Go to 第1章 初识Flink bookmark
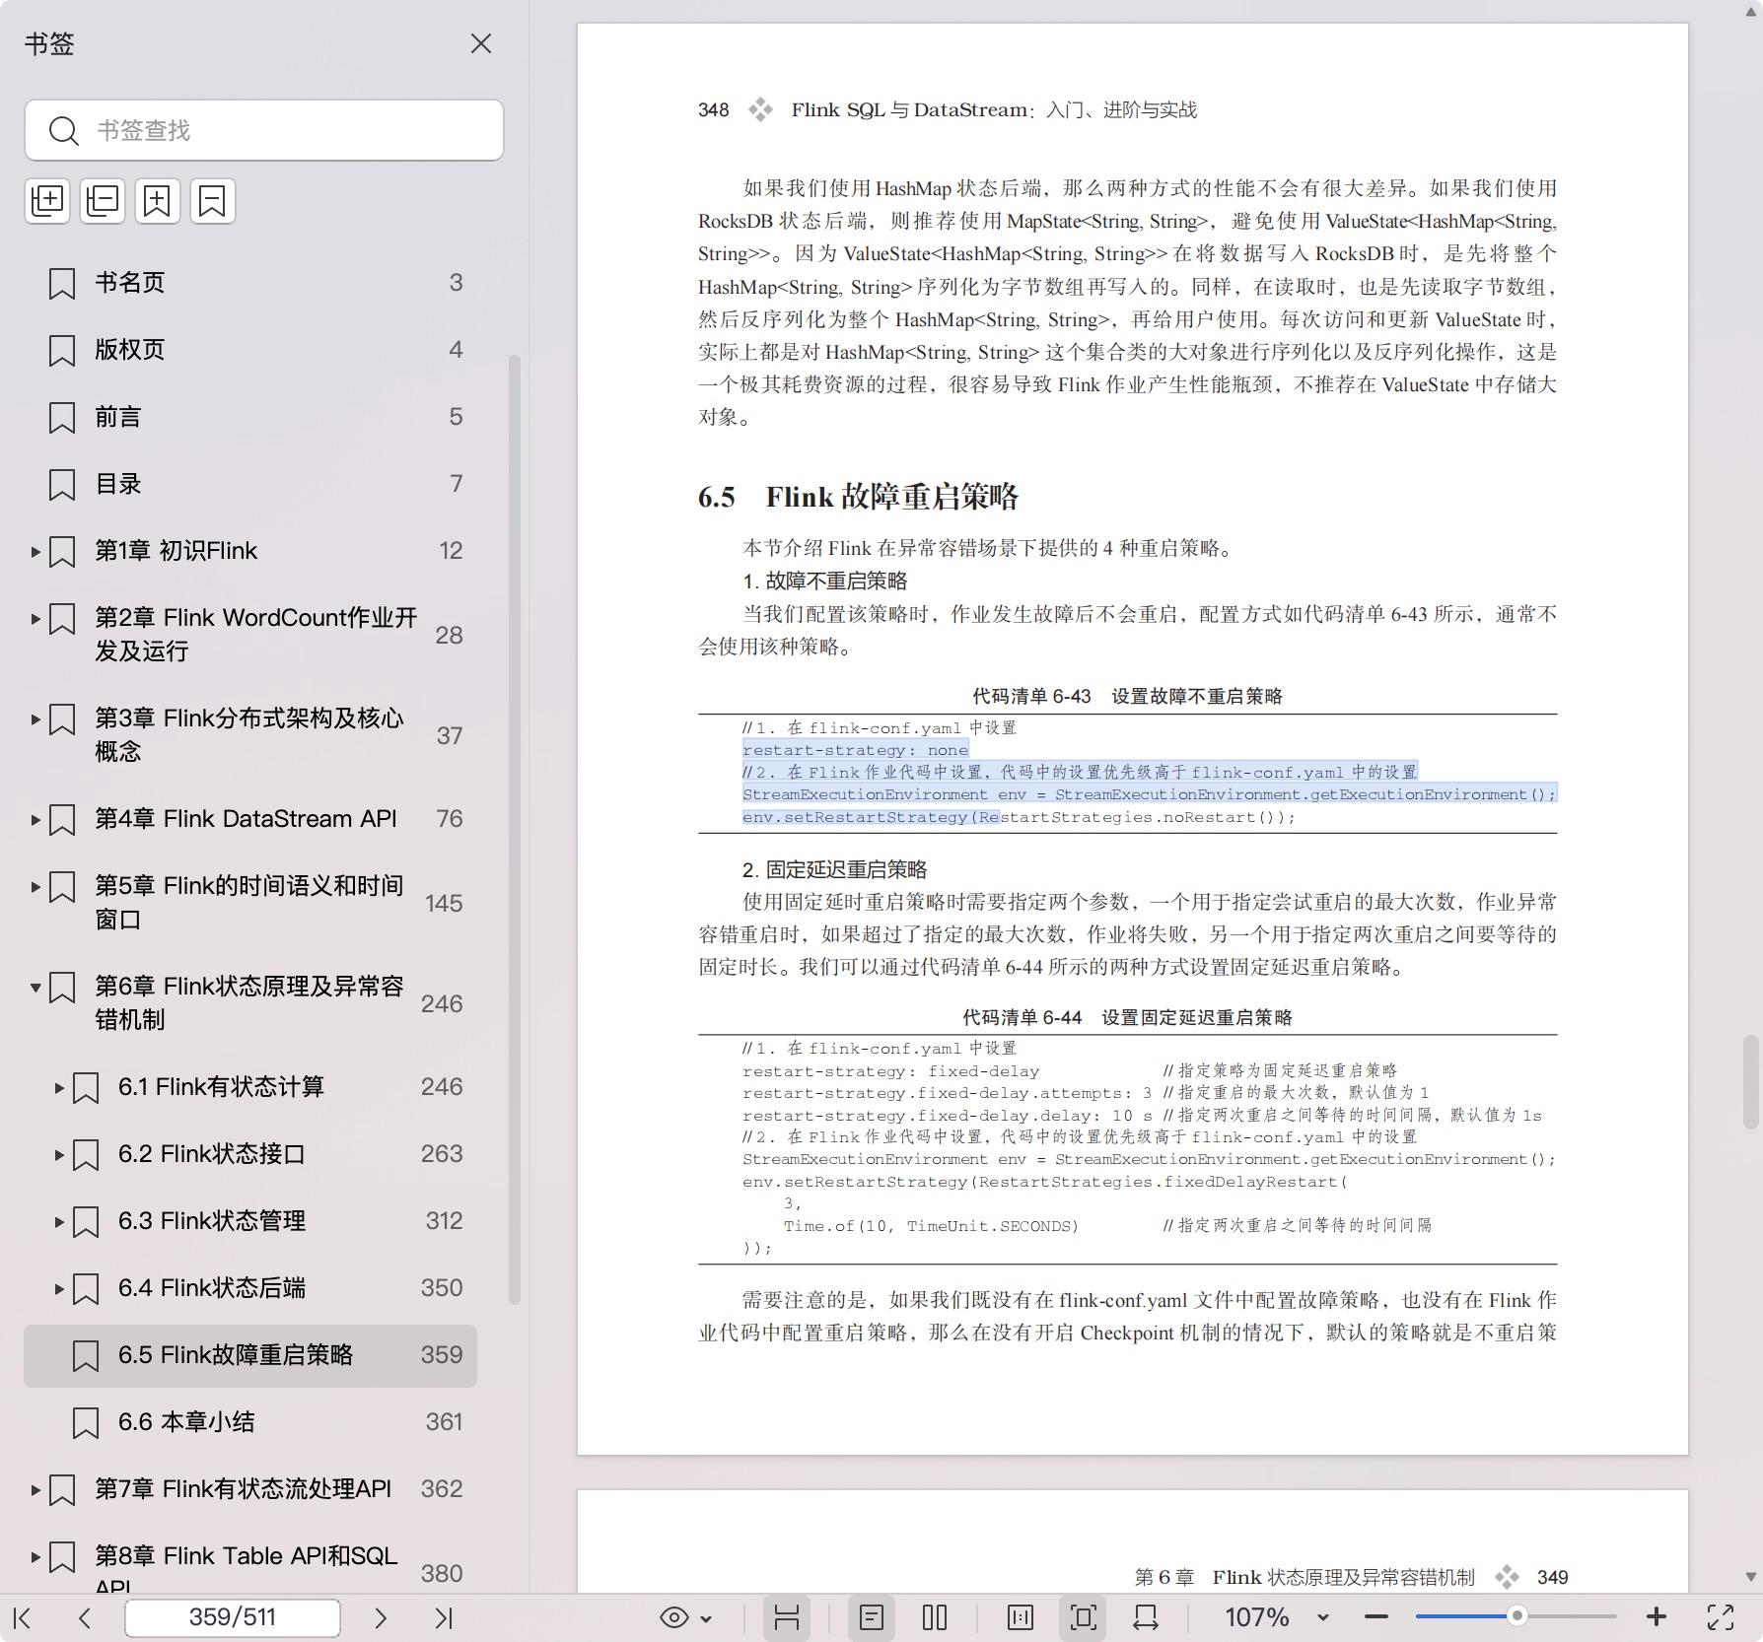Viewport: 1763px width, 1642px height. click(x=176, y=551)
